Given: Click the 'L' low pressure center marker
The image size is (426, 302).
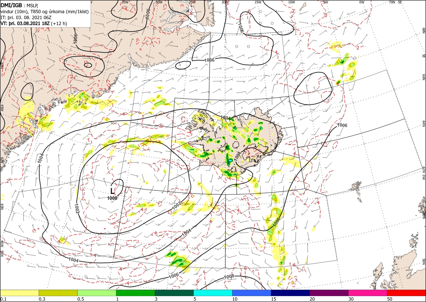Looking at the screenshot, I should (112, 191).
